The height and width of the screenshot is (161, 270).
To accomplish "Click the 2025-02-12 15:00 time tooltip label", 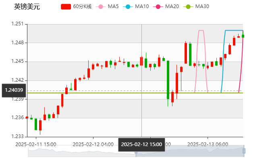I will [141, 144].
